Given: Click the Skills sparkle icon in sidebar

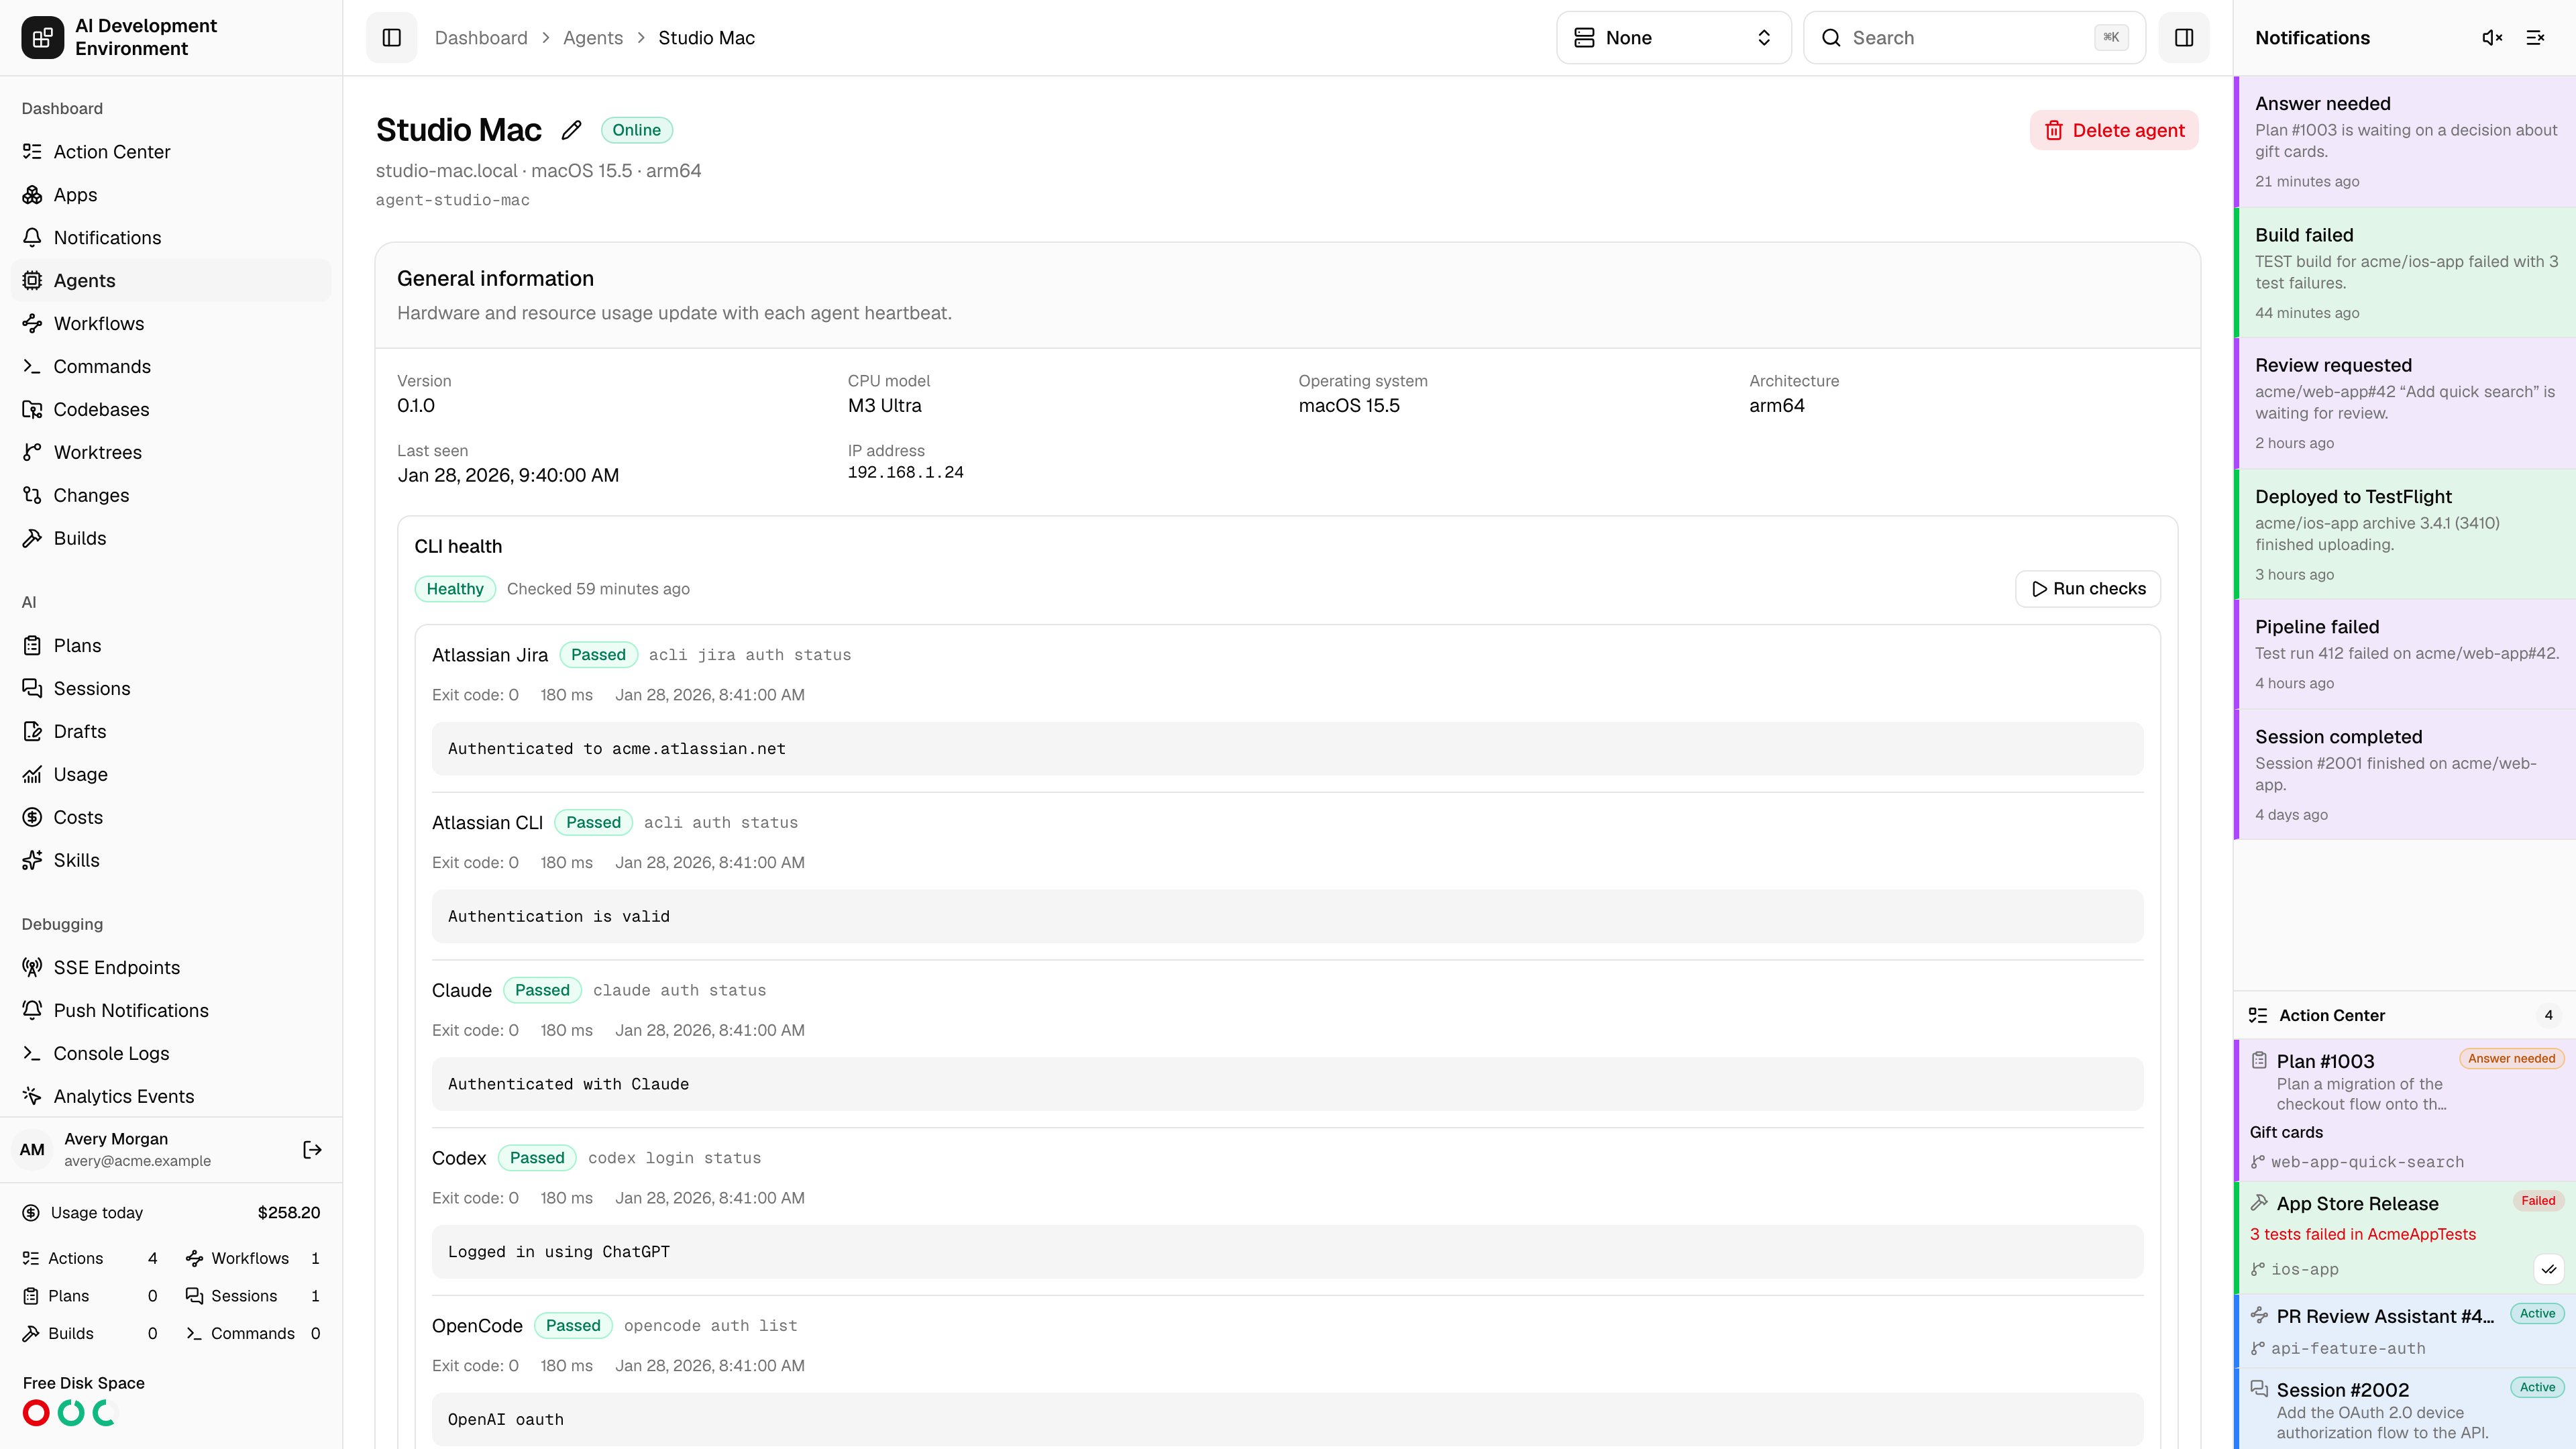Looking at the screenshot, I should [32, 861].
